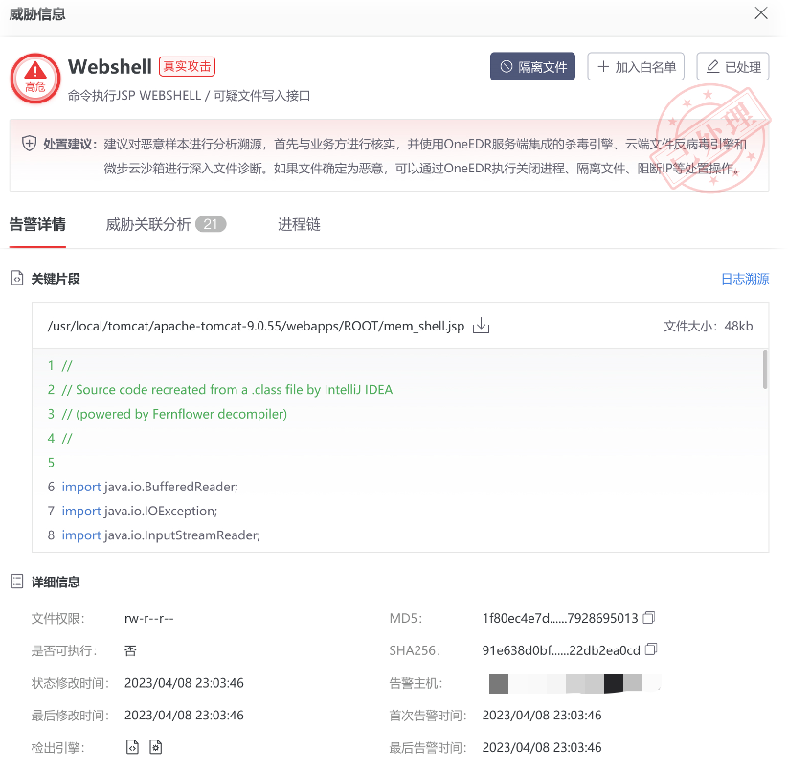
Task: Click the code snippet vertical scrollbar
Action: point(764,370)
